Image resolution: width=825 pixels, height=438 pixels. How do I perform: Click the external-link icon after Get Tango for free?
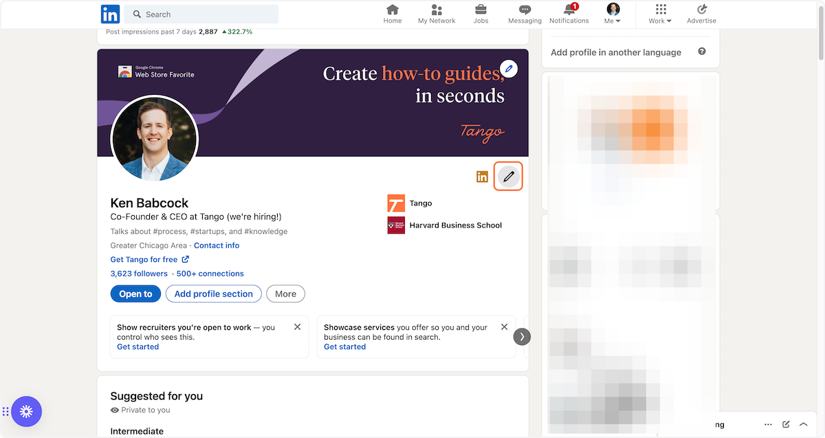point(185,259)
